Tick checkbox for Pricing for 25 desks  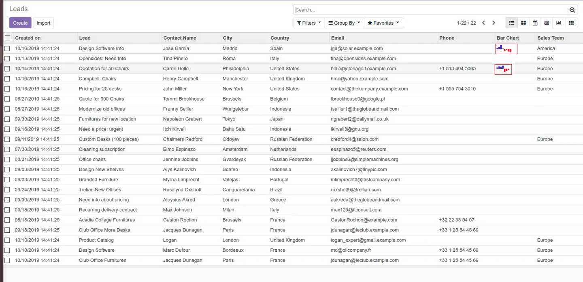click(7, 89)
